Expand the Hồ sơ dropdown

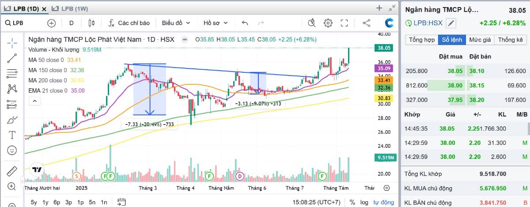click(x=216, y=23)
